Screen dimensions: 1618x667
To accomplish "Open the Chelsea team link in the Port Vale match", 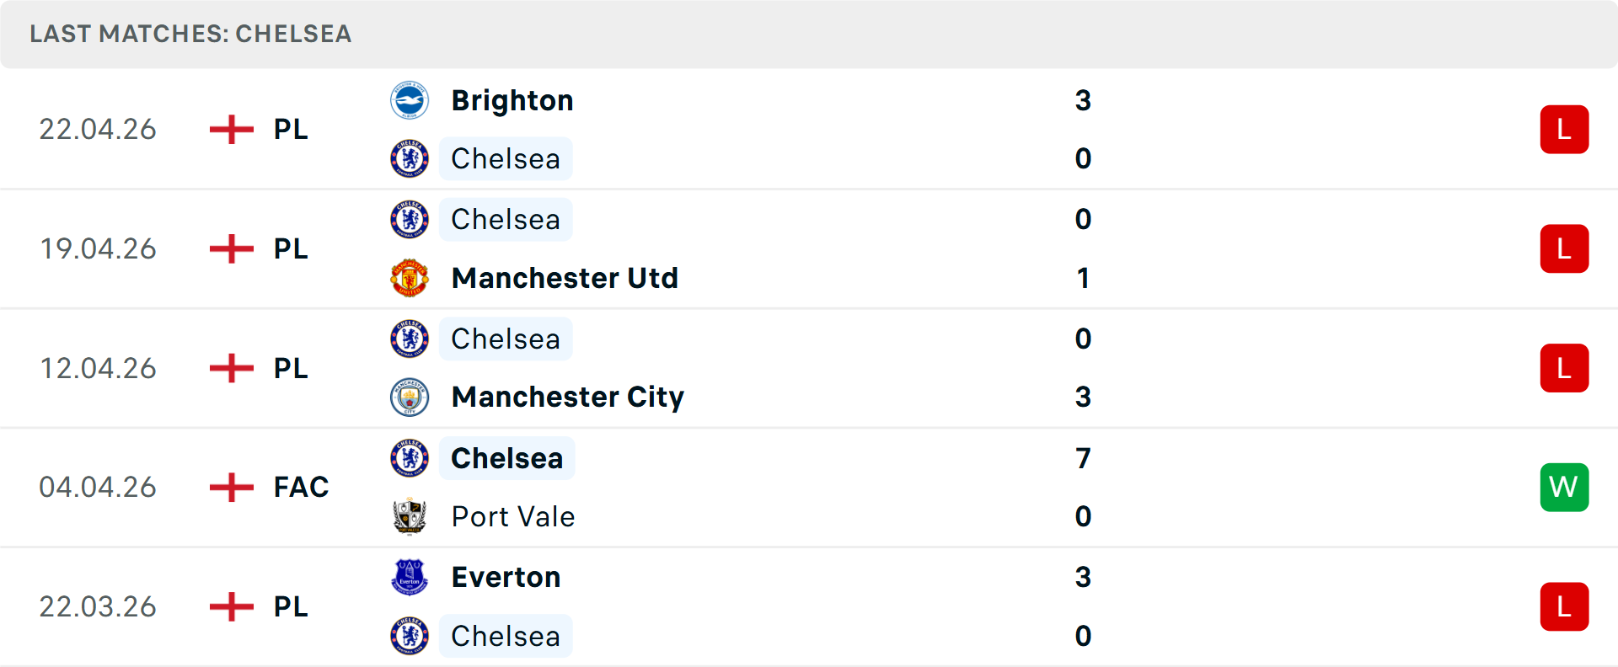I will 506,458.
